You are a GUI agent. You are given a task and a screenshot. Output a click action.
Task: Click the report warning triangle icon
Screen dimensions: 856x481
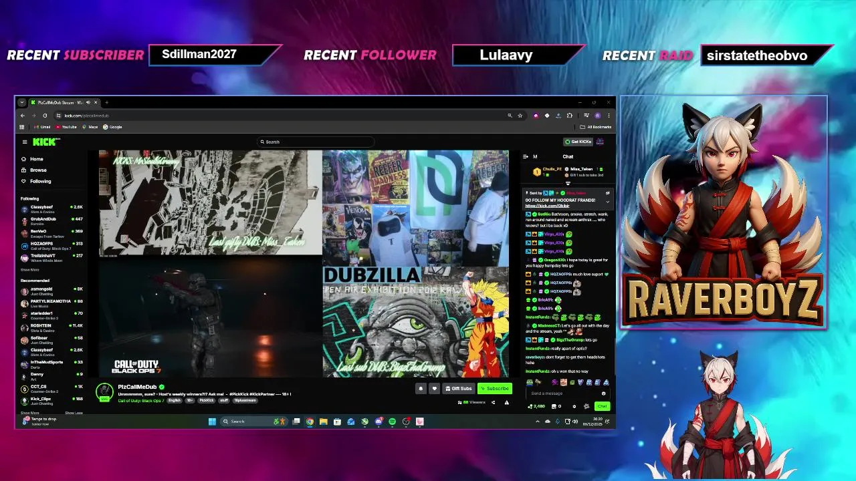[x=506, y=402]
